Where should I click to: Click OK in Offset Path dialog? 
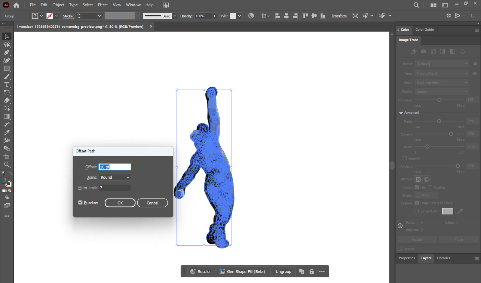pos(120,203)
